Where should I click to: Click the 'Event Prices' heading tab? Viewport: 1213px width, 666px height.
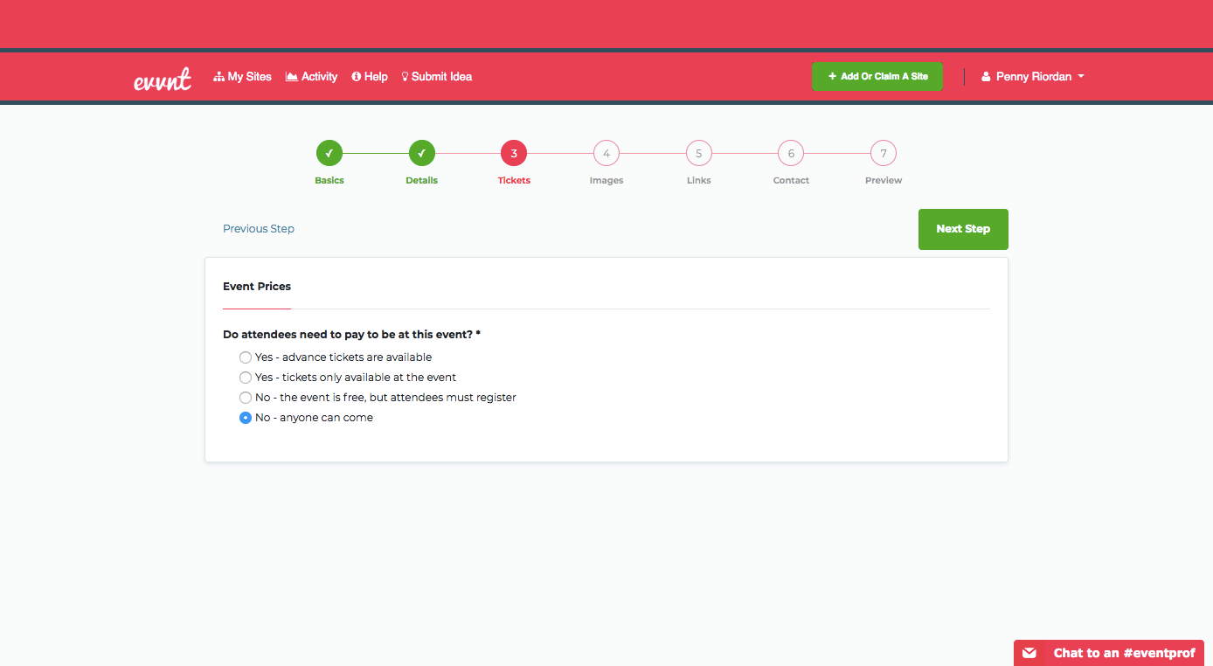(257, 287)
